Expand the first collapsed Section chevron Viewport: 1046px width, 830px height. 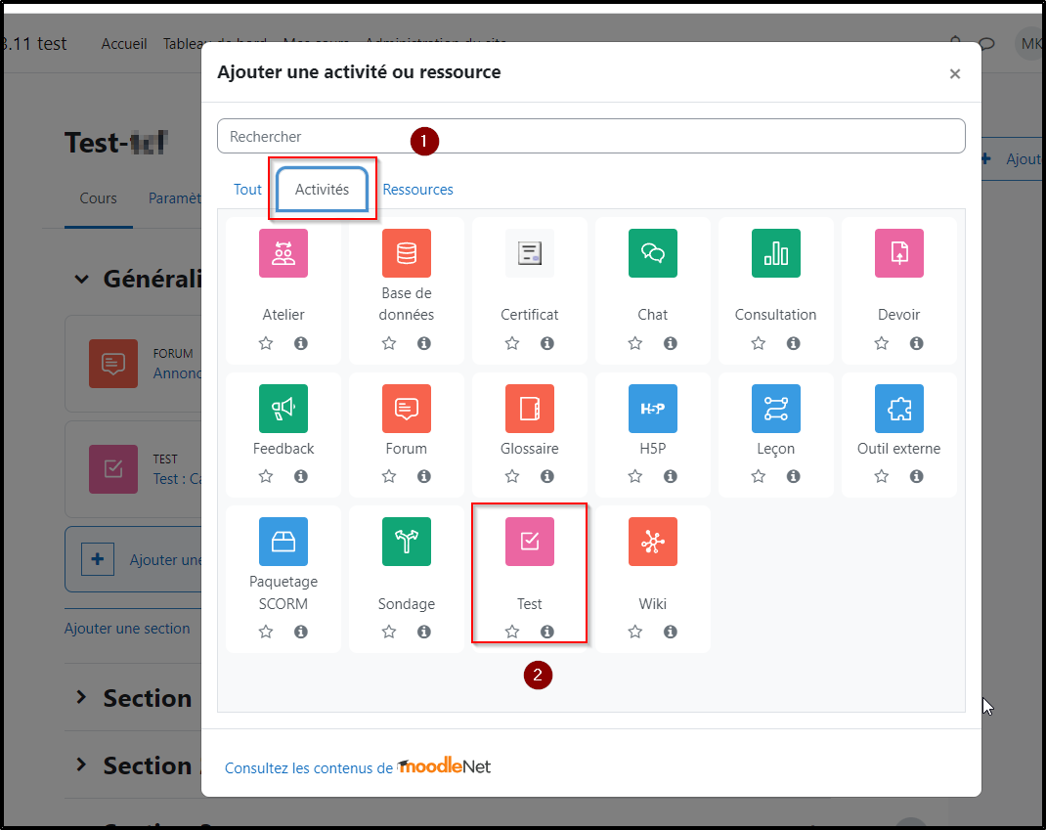tap(82, 698)
